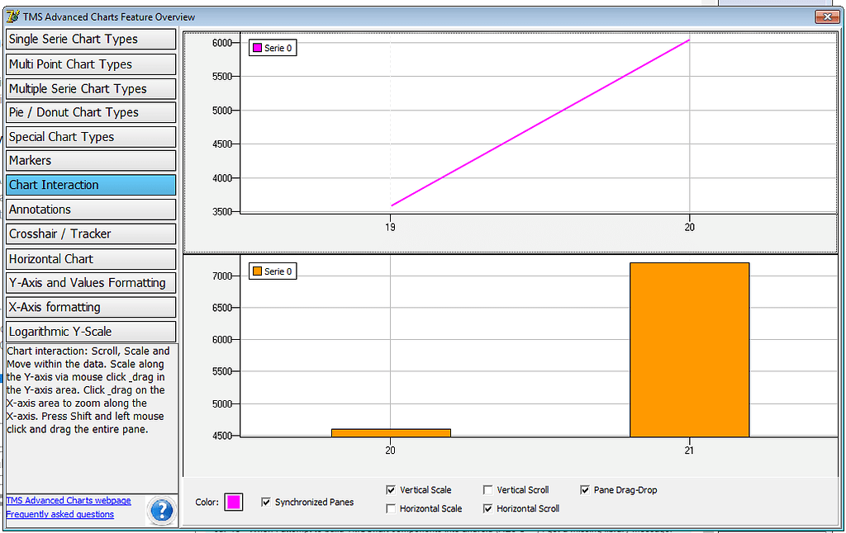Disable the Vertical Scale checkbox
The width and height of the screenshot is (846, 533).
tap(391, 489)
